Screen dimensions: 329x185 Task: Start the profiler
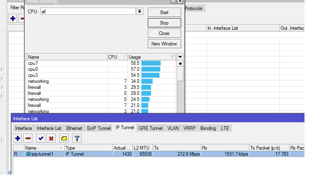pos(164,12)
